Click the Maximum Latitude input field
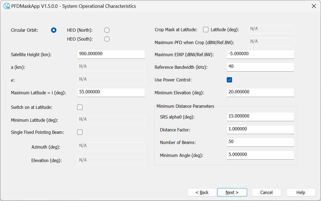The width and height of the screenshot is (321, 201). pos(111,92)
